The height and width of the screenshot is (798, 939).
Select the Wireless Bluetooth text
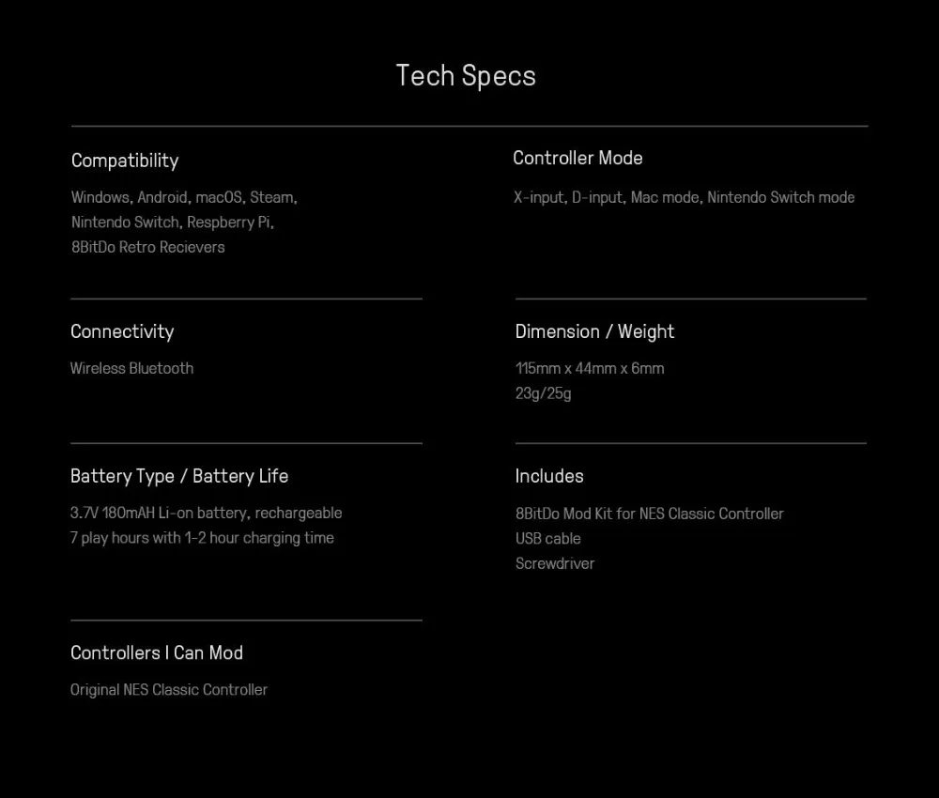click(131, 368)
